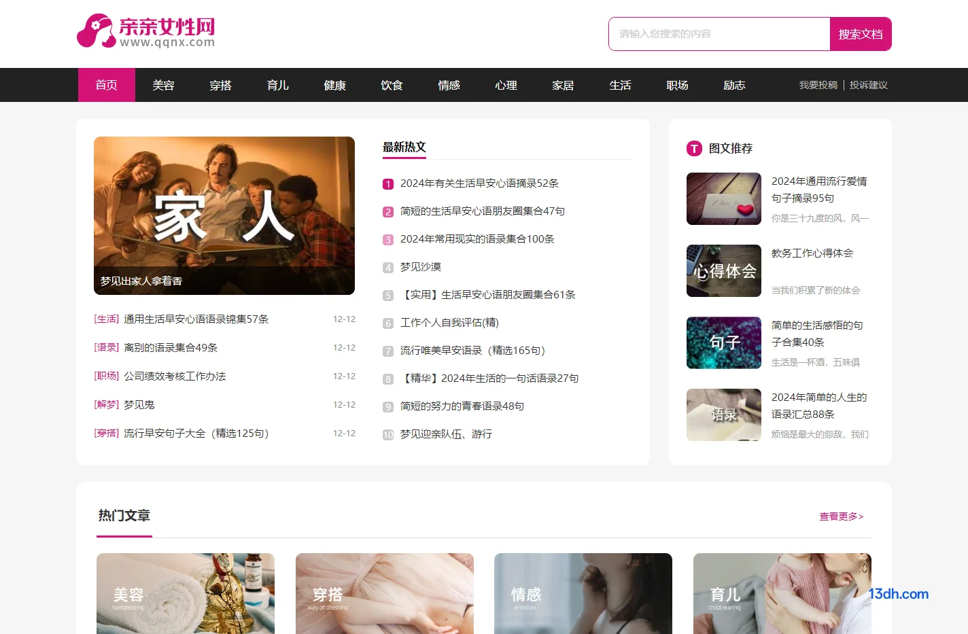Click the 句子 thumbnail image

(x=724, y=343)
